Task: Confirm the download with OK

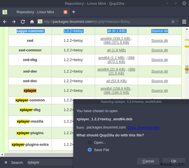Action: click(x=174, y=161)
